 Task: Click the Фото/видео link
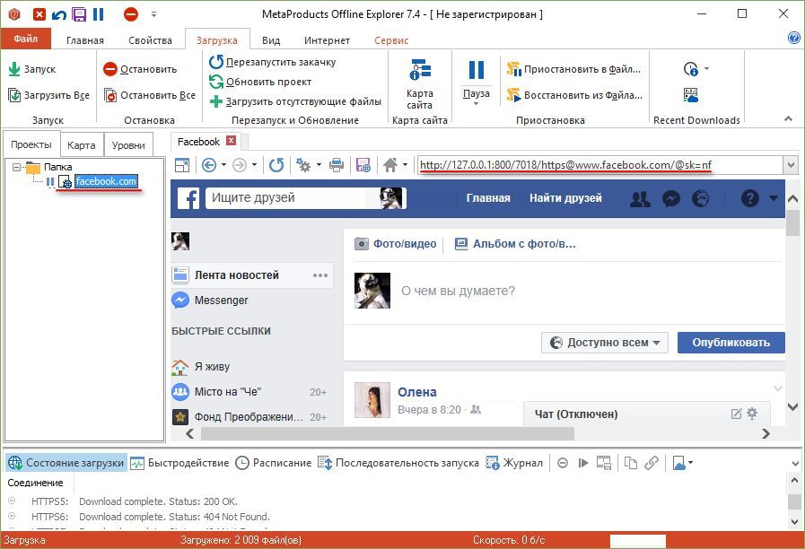tap(396, 244)
